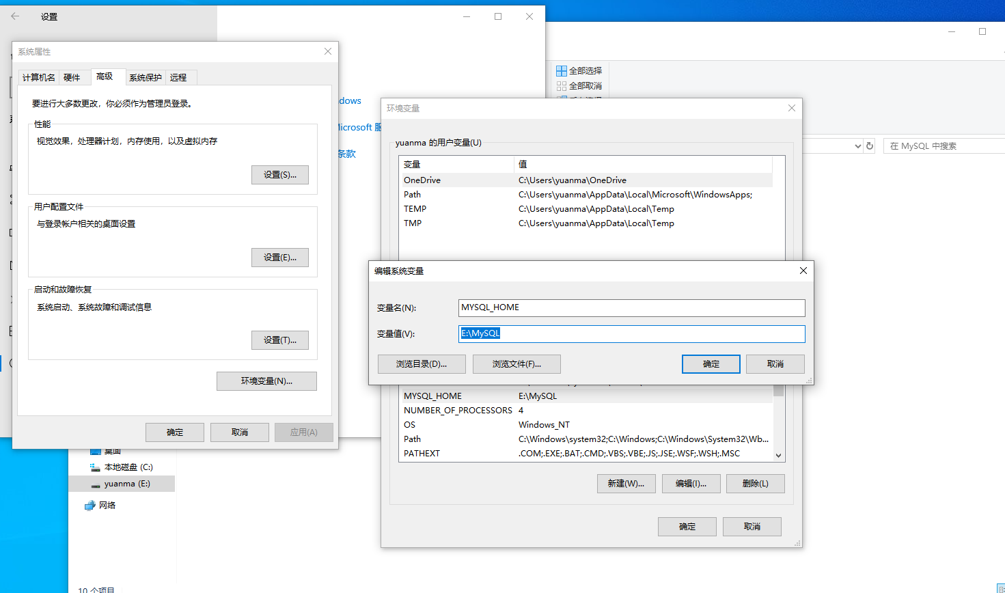Click the system variables scrollbar thumb
The image size is (1005, 593).
click(778, 391)
